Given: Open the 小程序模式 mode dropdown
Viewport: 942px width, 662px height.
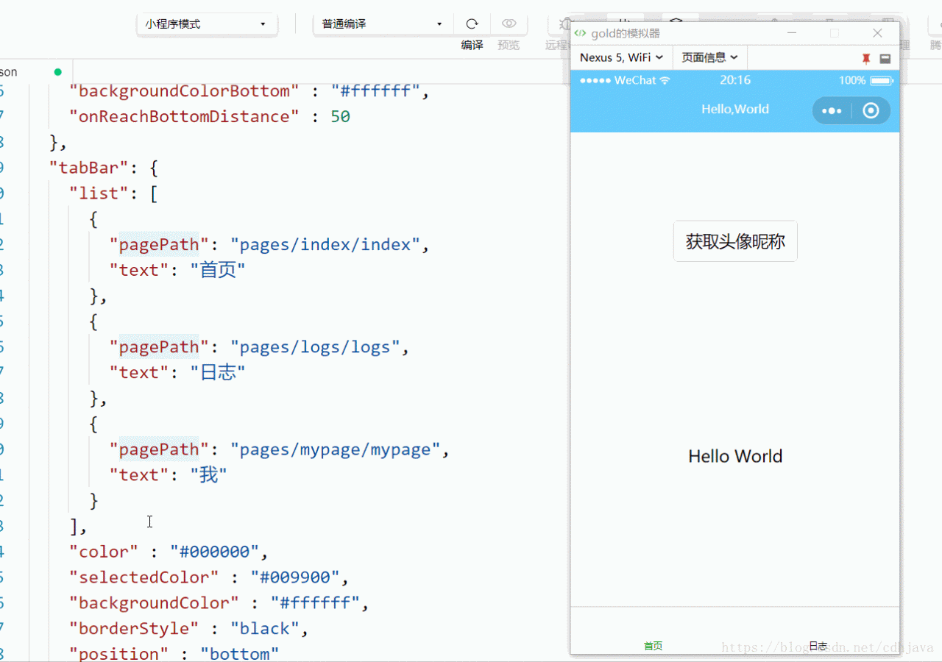Looking at the screenshot, I should [x=207, y=24].
